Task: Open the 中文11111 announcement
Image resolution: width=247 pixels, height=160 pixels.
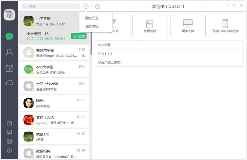Action: pyautogui.click(x=169, y=54)
